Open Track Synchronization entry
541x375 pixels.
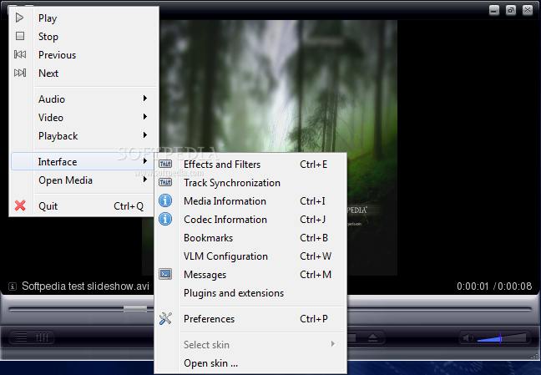point(251,182)
